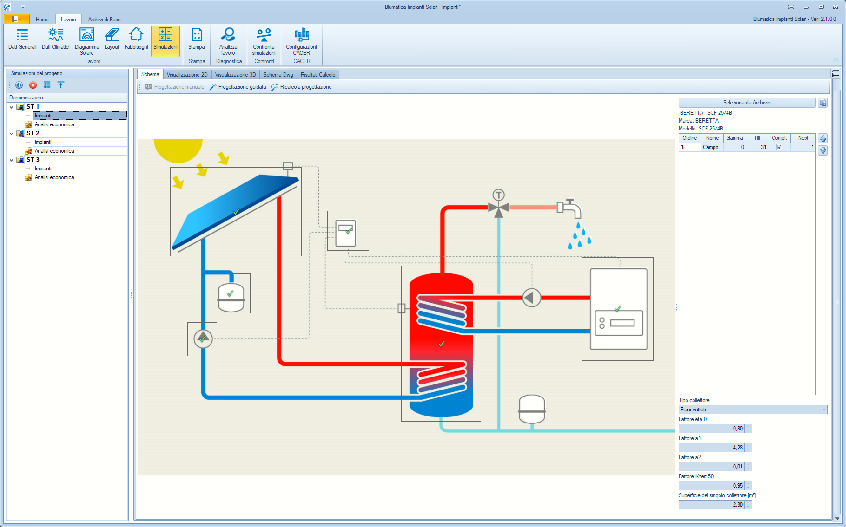This screenshot has height=527, width=846.
Task: Open Configurazioni CACER
Action: 301,41
